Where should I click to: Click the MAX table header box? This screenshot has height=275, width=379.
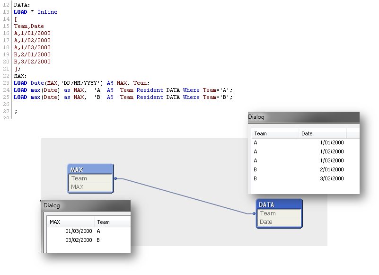click(90, 169)
